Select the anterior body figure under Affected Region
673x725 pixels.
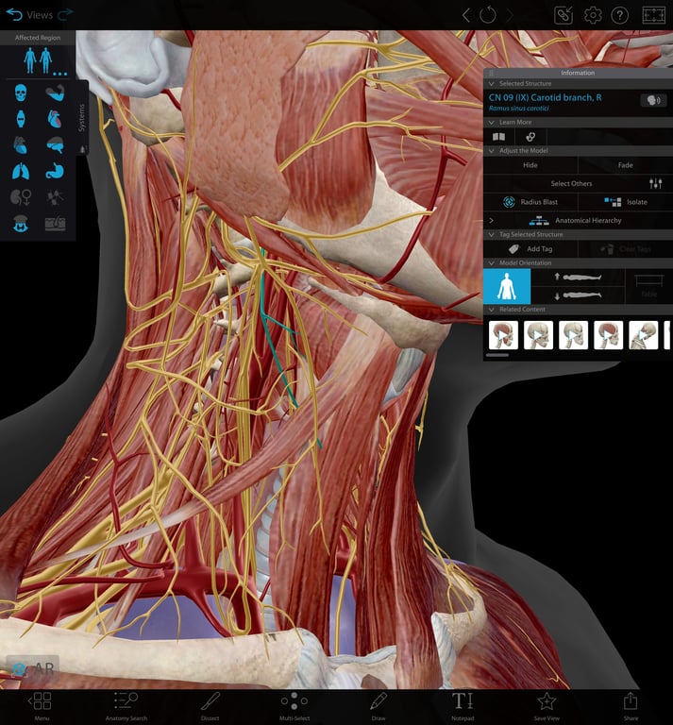(x=30, y=61)
